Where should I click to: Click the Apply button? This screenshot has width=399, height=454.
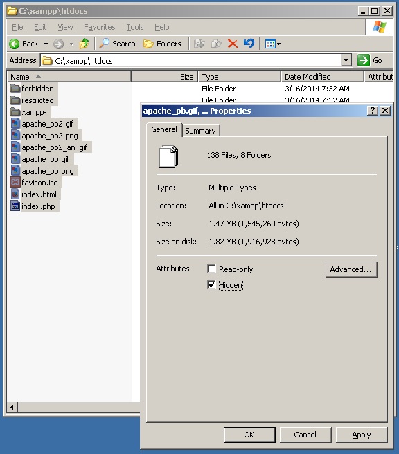pyautogui.click(x=362, y=435)
